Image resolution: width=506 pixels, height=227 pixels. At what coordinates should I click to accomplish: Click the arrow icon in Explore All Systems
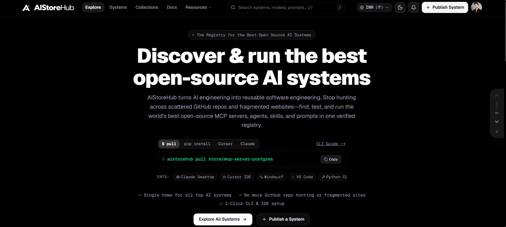click(245, 219)
